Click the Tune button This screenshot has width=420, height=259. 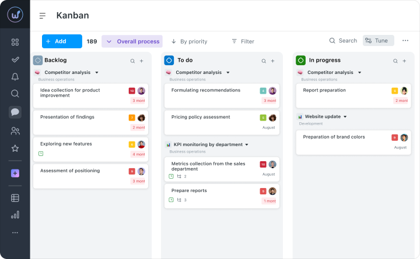pyautogui.click(x=376, y=41)
